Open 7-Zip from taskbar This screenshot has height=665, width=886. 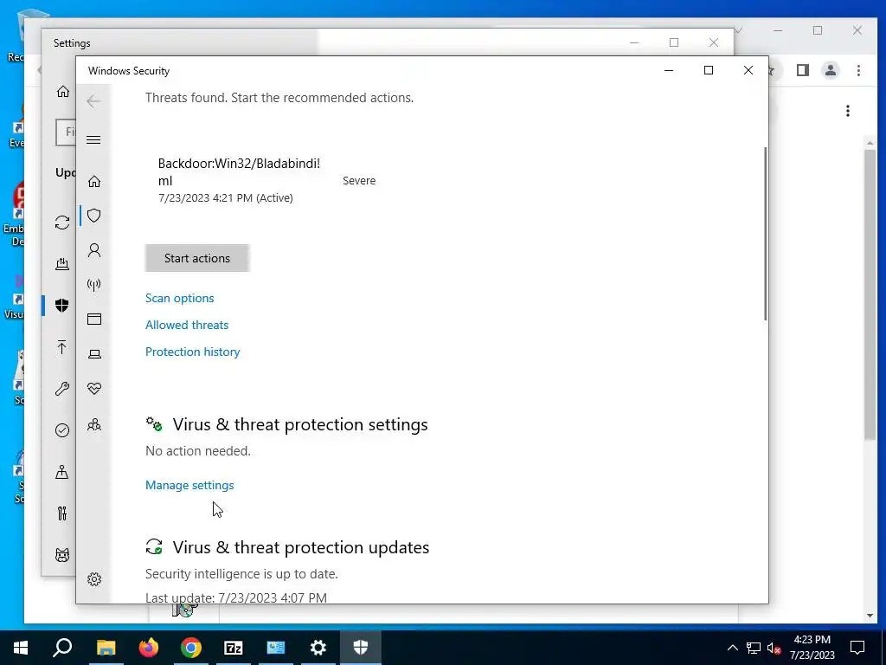(x=234, y=648)
